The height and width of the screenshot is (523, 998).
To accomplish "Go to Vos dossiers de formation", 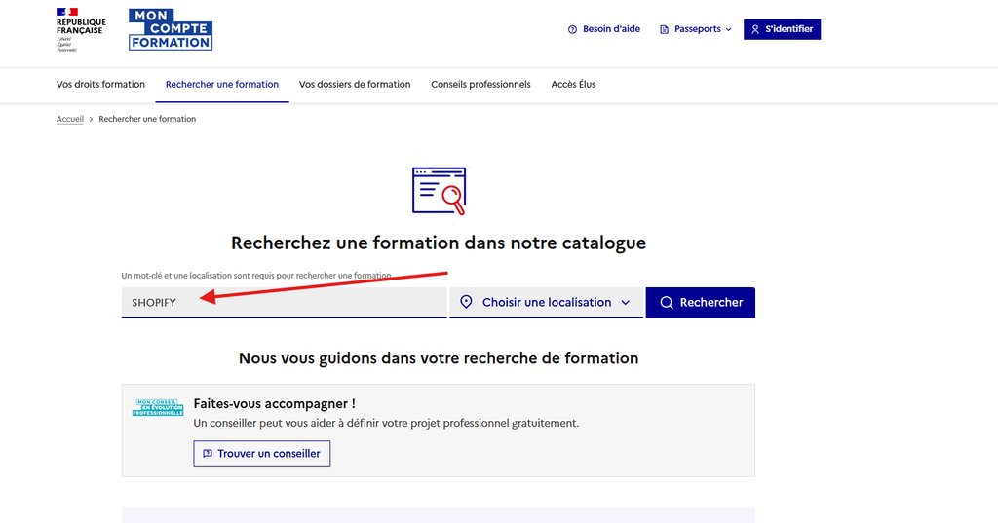I will [x=355, y=84].
